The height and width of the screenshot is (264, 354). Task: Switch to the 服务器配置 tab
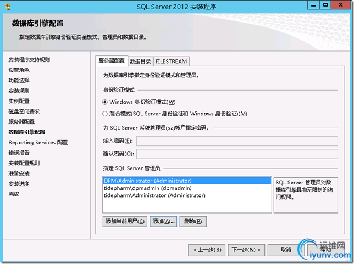tap(112, 61)
